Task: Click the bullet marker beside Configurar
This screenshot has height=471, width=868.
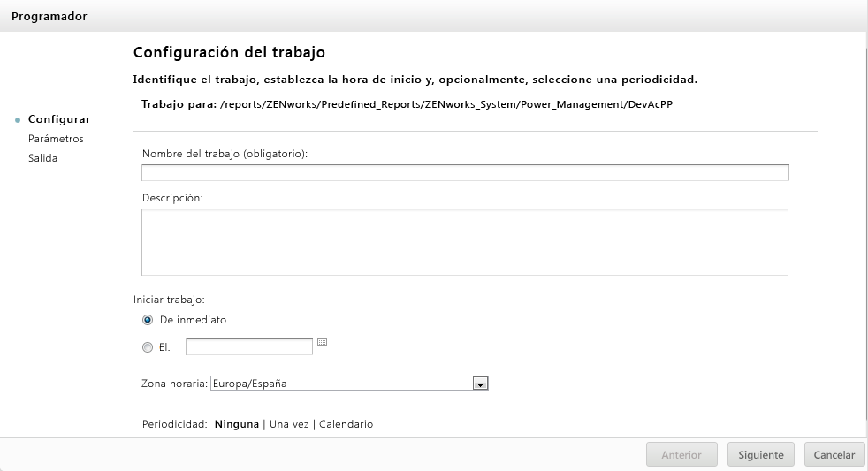Action: [19, 120]
